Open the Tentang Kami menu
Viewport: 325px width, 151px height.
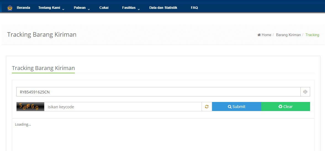pos(49,8)
